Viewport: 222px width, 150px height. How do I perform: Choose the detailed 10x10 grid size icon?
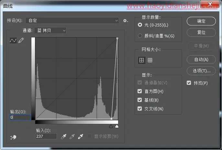point(150,60)
